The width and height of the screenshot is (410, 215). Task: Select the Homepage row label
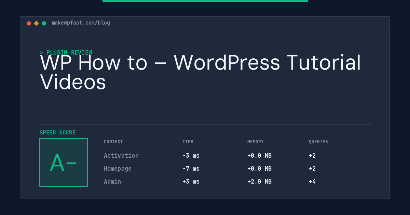[x=118, y=169]
